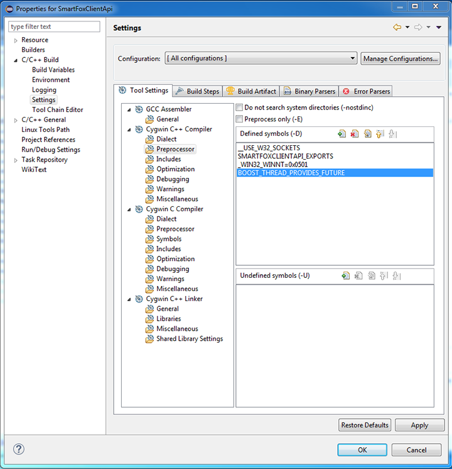Move undefined symbol down icon

tap(397, 275)
